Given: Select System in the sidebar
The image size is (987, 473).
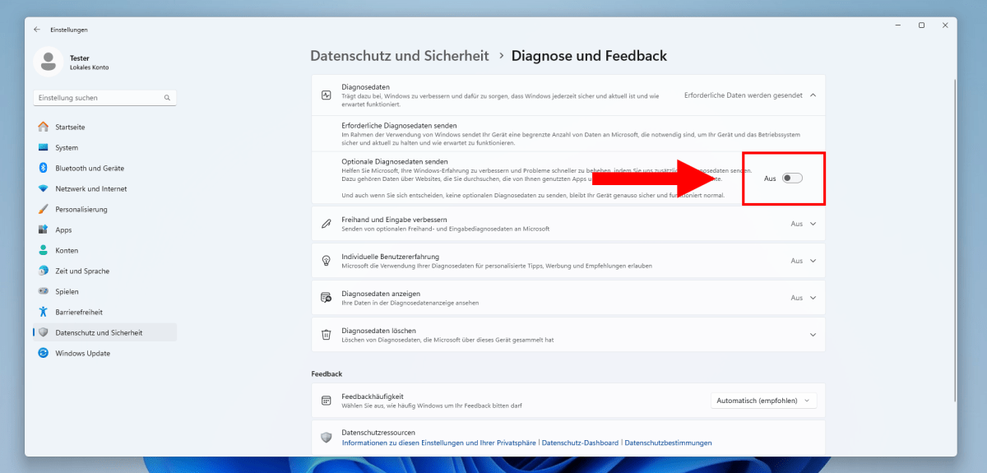Looking at the screenshot, I should click(x=104, y=148).
